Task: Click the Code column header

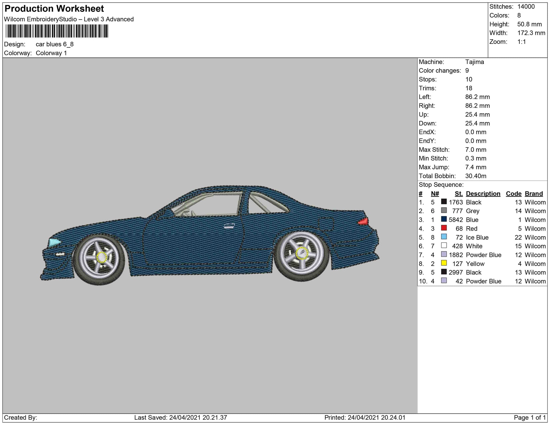Action: [513, 194]
